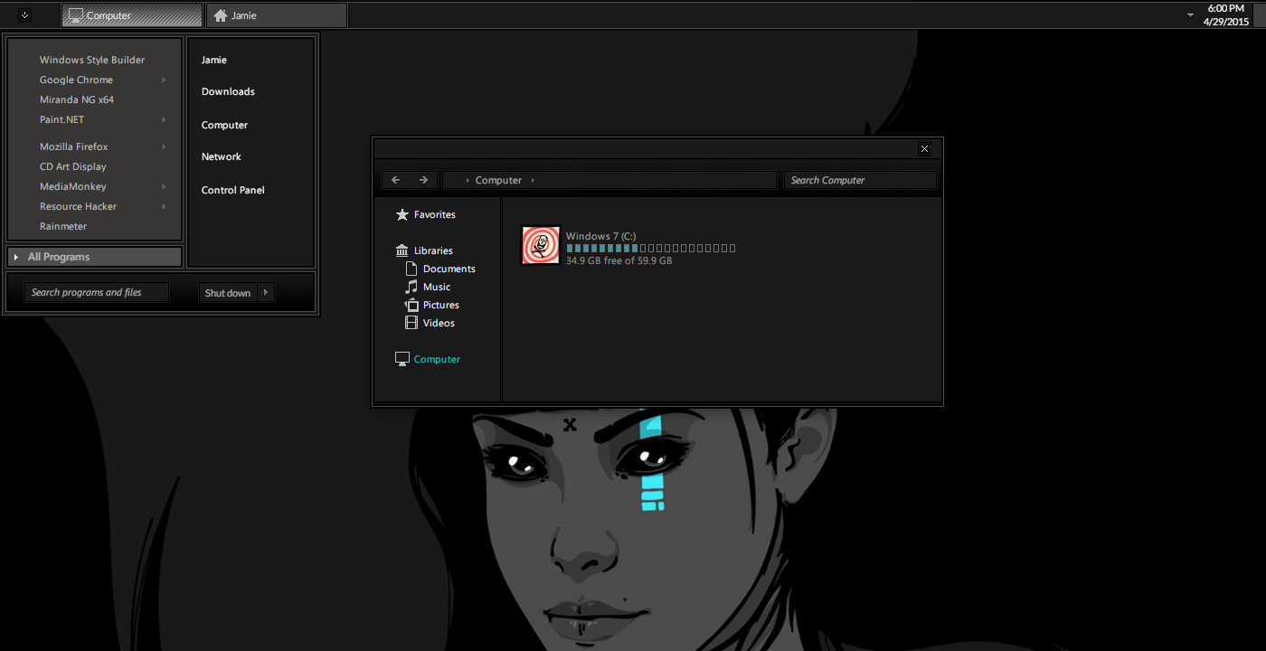
Task: Open Control Panel from start menu
Action: tap(233, 190)
